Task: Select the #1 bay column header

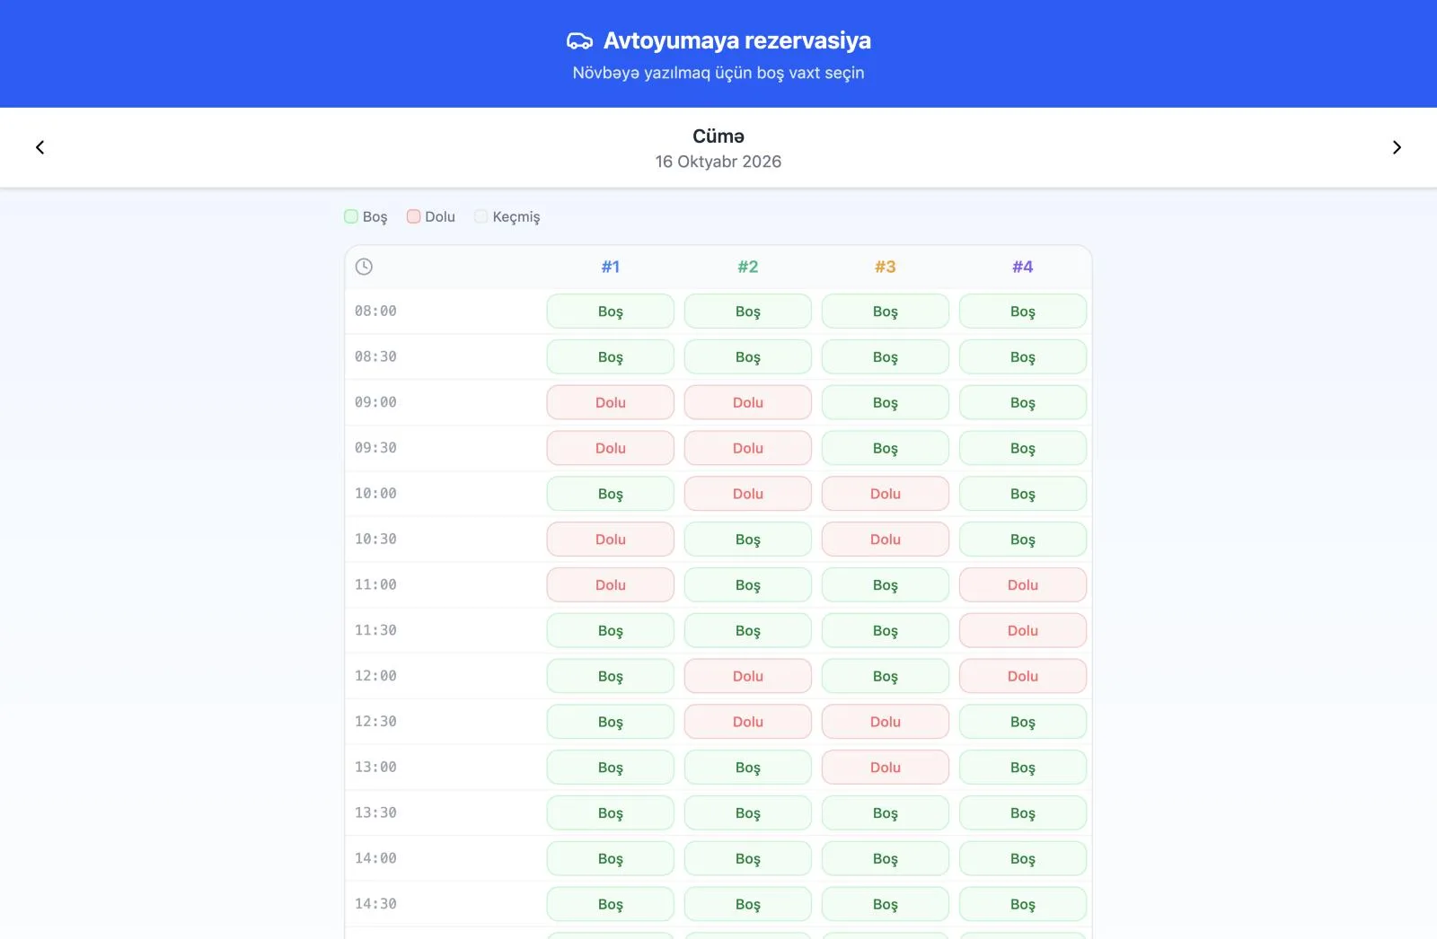Action: coord(611,267)
